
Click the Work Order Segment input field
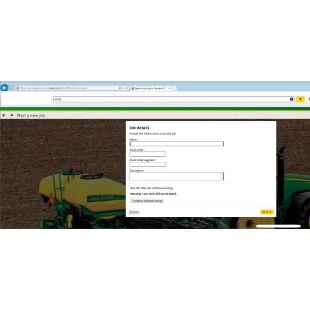(148, 164)
